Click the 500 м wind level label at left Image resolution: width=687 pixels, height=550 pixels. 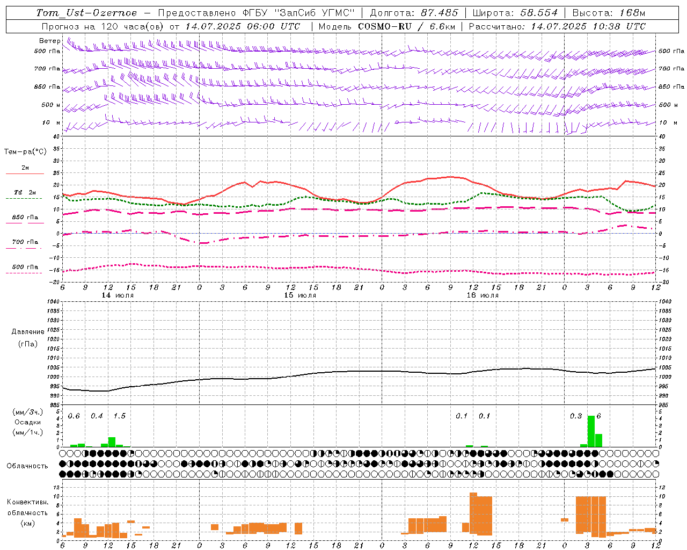51,105
